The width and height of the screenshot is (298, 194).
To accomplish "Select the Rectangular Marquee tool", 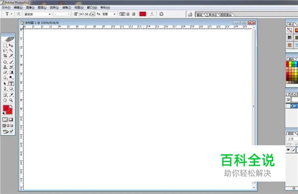I will click(5, 45).
